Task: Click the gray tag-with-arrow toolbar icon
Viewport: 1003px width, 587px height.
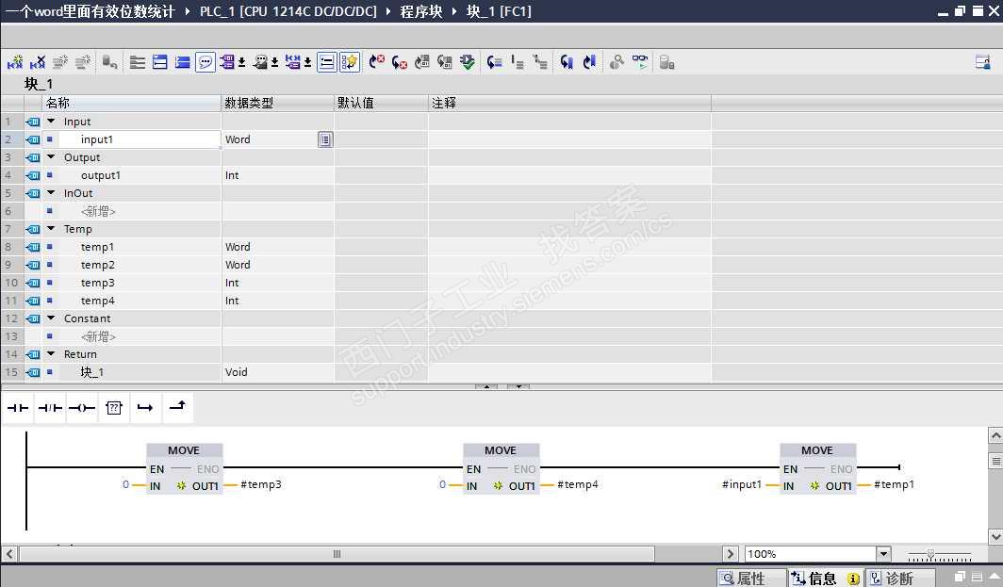Action: pyautogui.click(x=109, y=62)
